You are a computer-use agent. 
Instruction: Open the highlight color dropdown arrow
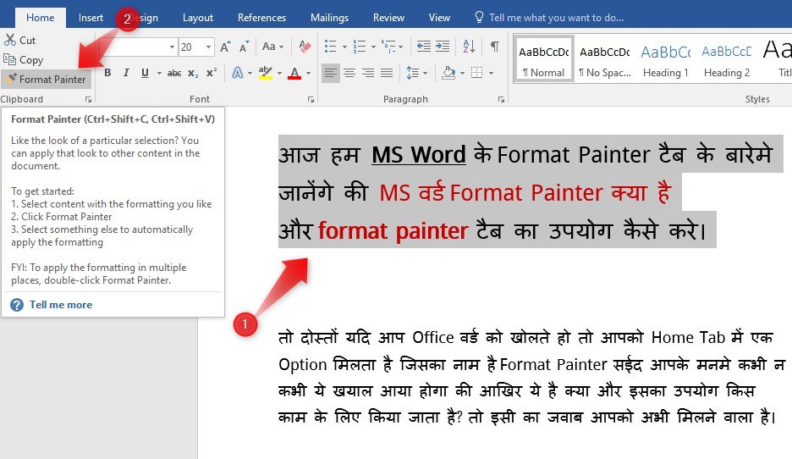pyautogui.click(x=279, y=74)
